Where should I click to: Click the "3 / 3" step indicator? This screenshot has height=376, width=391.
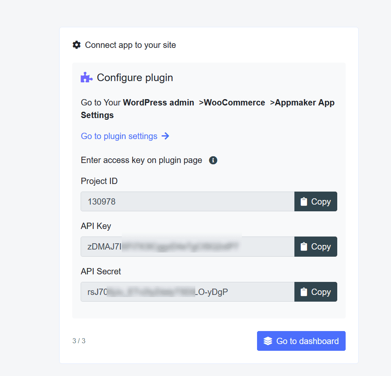coord(79,341)
